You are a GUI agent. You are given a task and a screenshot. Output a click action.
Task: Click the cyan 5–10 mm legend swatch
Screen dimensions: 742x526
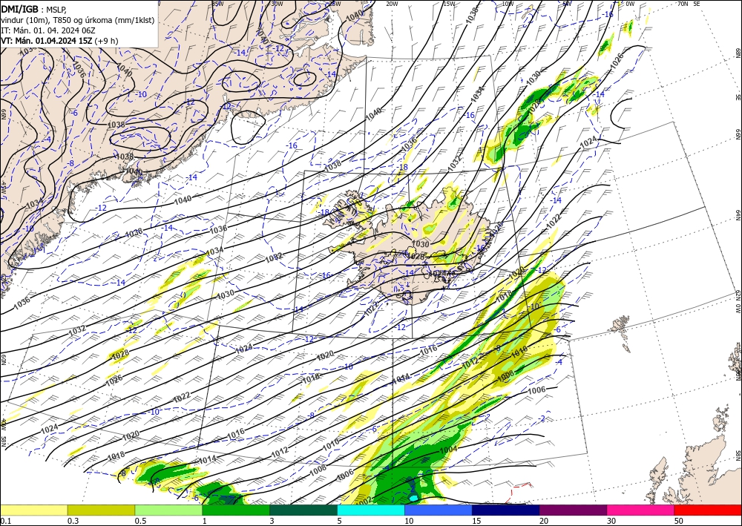(x=371, y=510)
